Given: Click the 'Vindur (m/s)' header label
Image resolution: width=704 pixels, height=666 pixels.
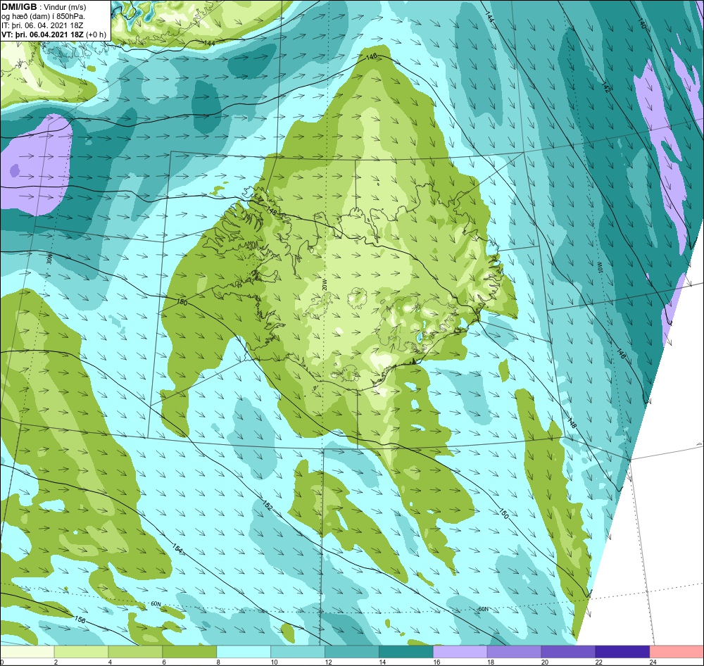Looking at the screenshot, I should pyautogui.click(x=65, y=7).
